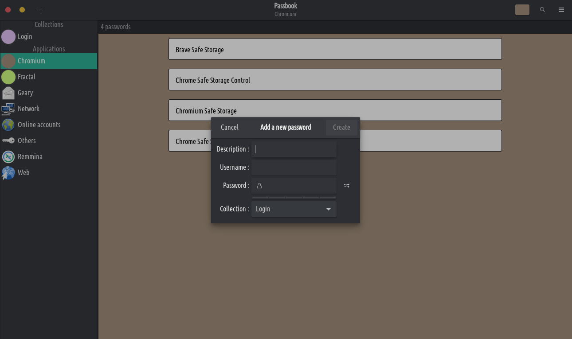Cancel the new password dialog
The height and width of the screenshot is (339, 572).
click(230, 127)
